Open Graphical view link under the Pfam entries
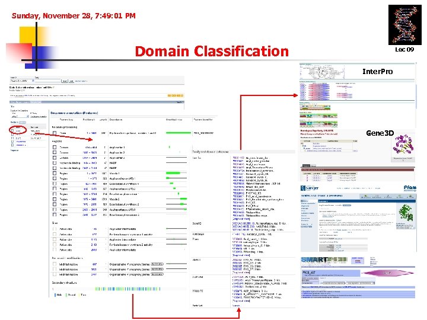 tap(241, 255)
